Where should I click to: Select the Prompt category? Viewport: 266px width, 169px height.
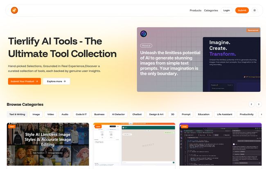pyautogui.click(x=186, y=114)
